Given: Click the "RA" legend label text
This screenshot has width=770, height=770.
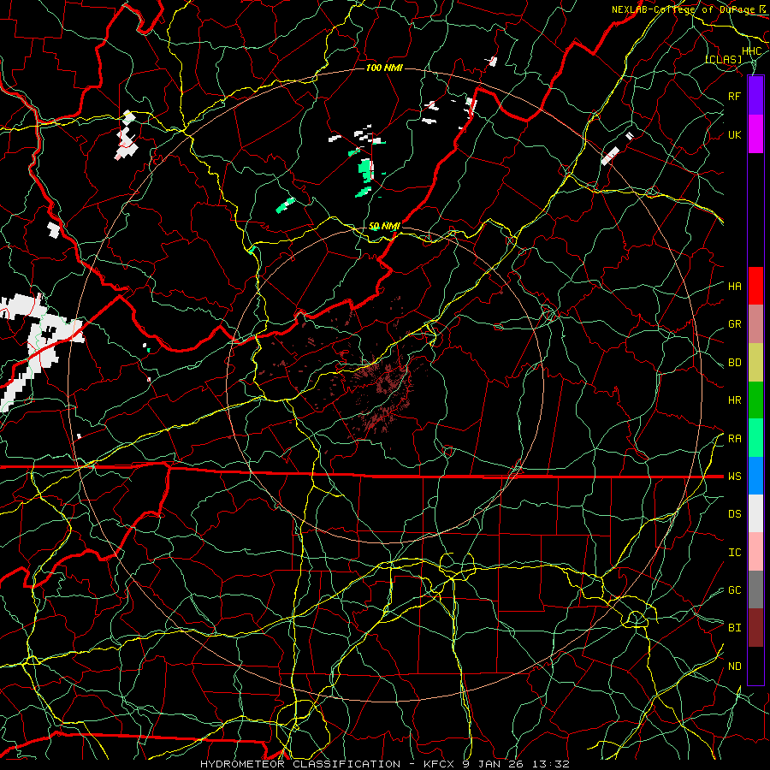Looking at the screenshot, I should tap(735, 439).
